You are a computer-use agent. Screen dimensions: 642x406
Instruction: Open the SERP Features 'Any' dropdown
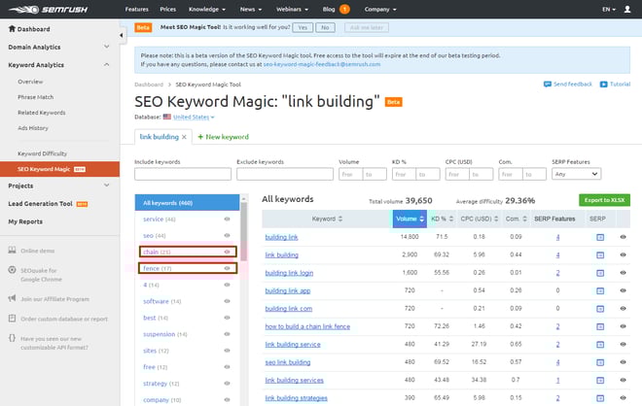point(575,174)
